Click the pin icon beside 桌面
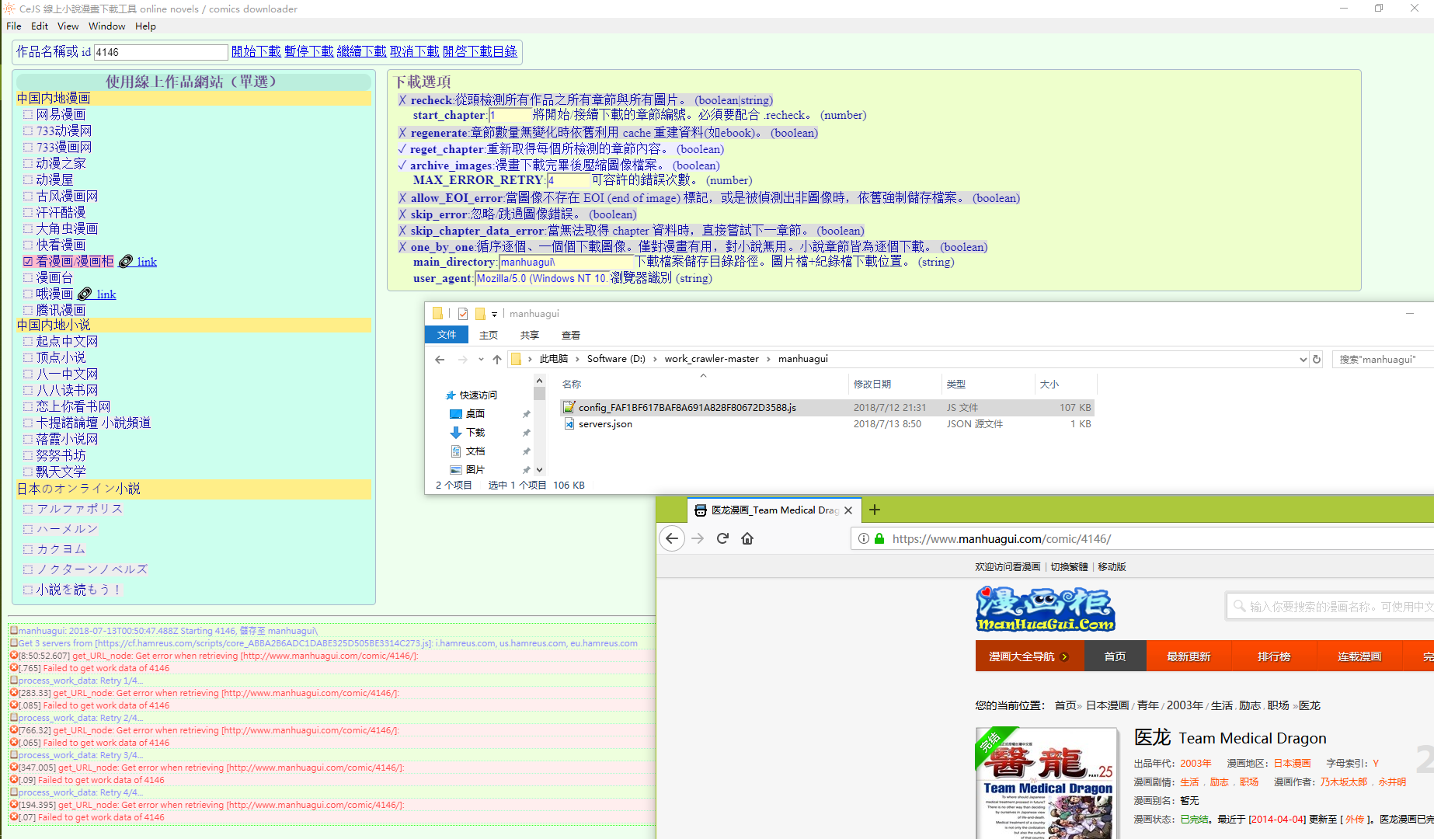This screenshot has height=839, width=1434. click(526, 413)
